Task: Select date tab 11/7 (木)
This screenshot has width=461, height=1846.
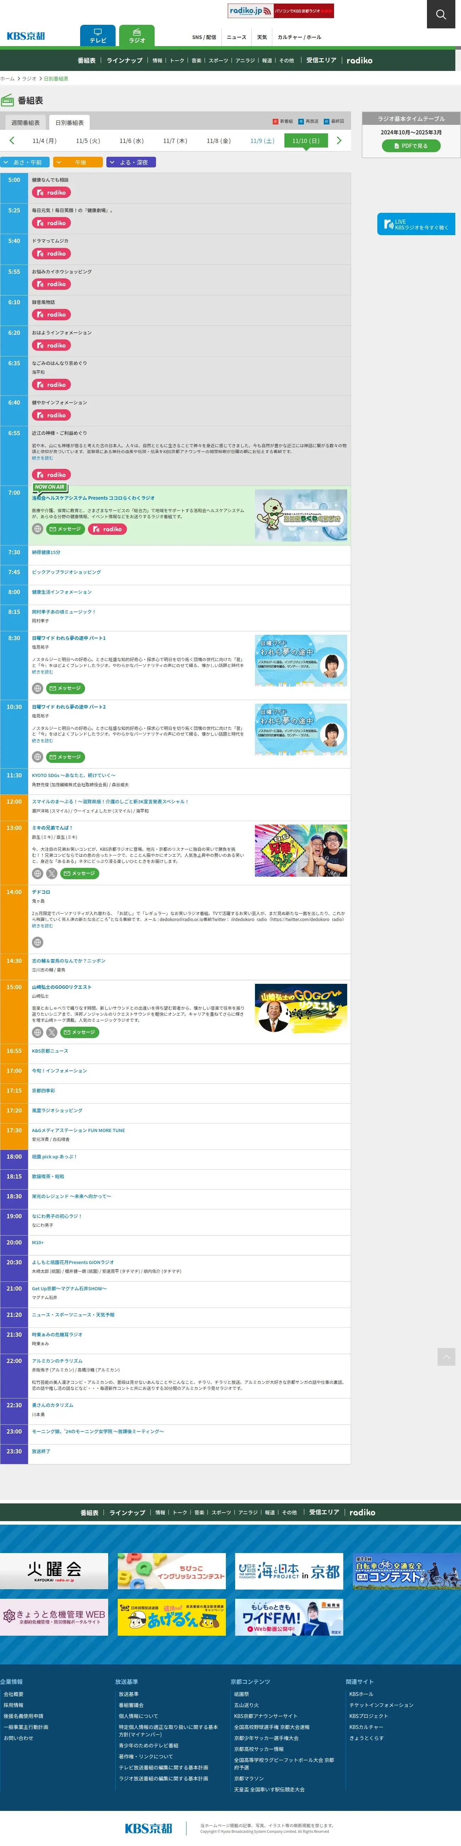Action: click(175, 140)
